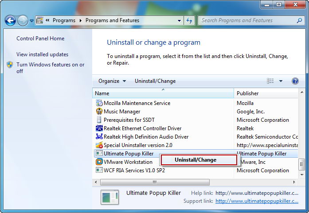This screenshot has height=213, width=309.
Task: Open Help with the question mark icon
Action: pos(295,81)
